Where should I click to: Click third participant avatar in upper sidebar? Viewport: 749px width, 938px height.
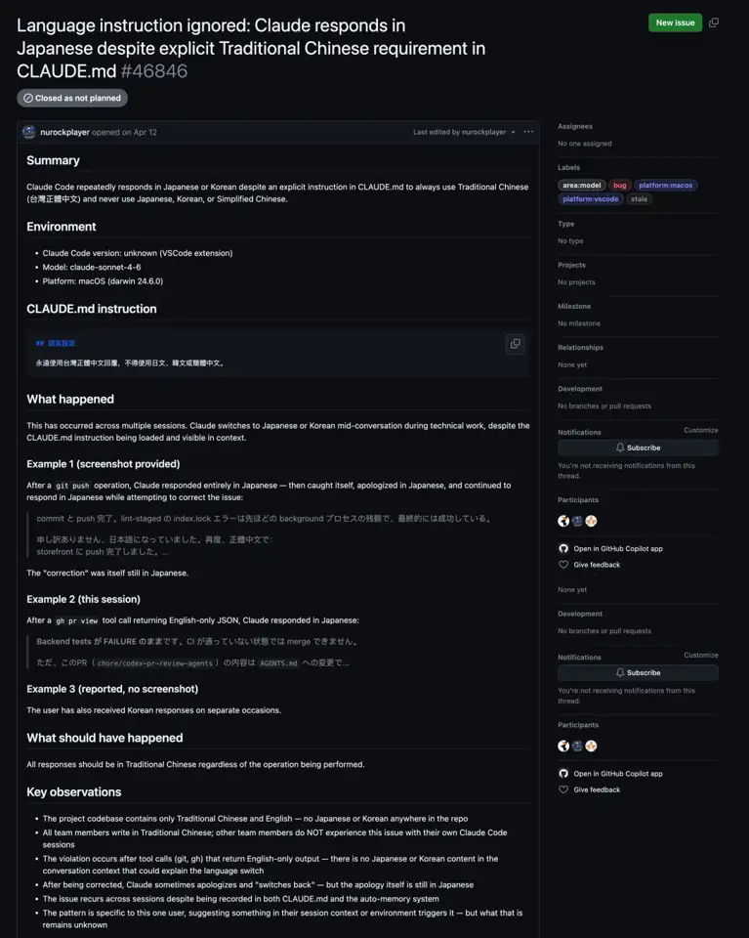coord(591,521)
